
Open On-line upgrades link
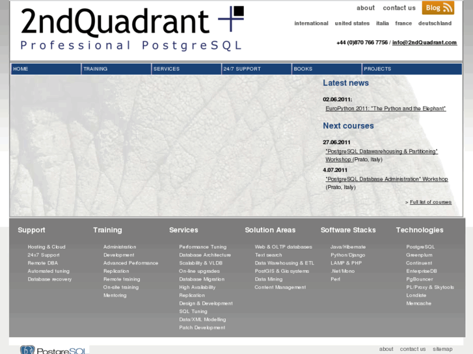tap(199, 271)
